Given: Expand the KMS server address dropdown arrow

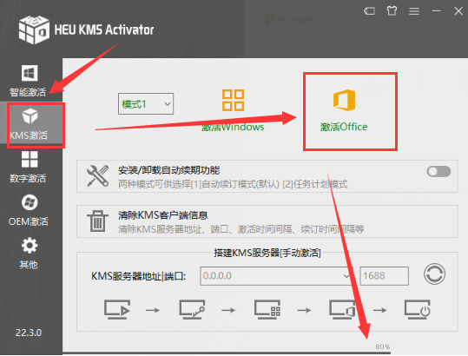Looking at the screenshot, I should (x=346, y=276).
